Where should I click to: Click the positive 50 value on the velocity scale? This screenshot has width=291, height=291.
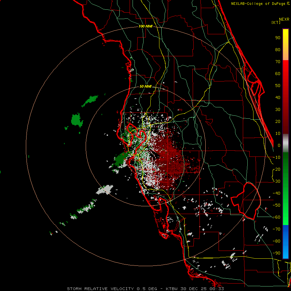278,86
